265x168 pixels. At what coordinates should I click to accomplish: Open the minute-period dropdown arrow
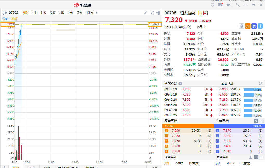pos(96,13)
